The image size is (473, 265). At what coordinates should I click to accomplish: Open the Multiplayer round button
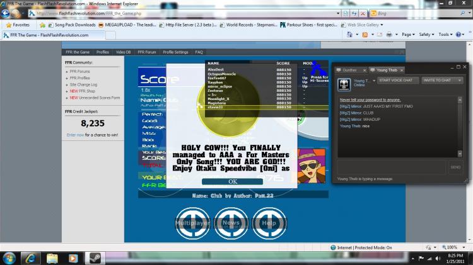click(x=192, y=223)
